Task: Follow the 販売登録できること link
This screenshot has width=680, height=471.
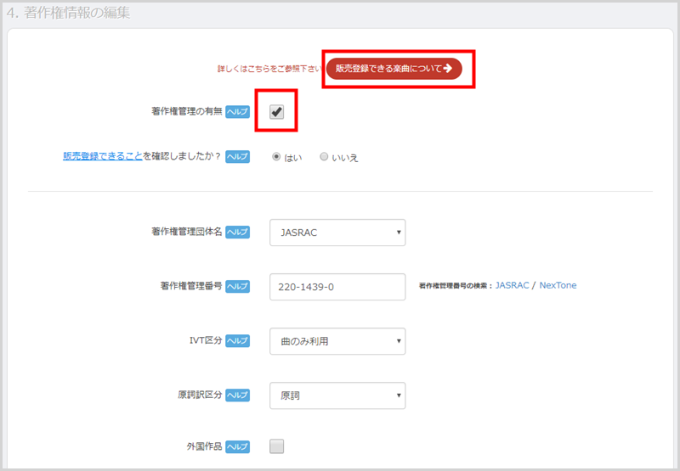Action: click(x=103, y=156)
